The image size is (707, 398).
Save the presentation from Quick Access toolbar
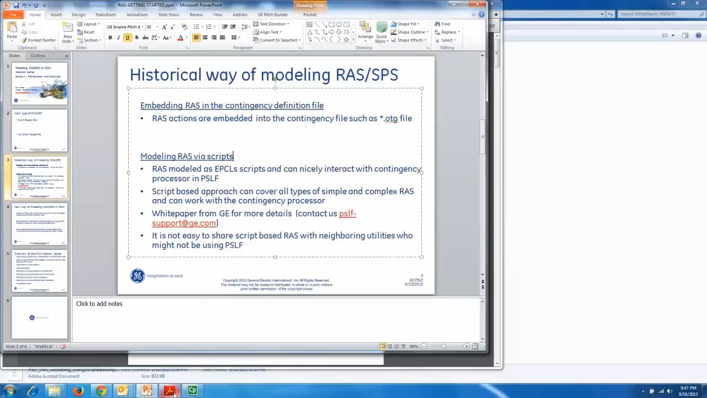[17, 5]
